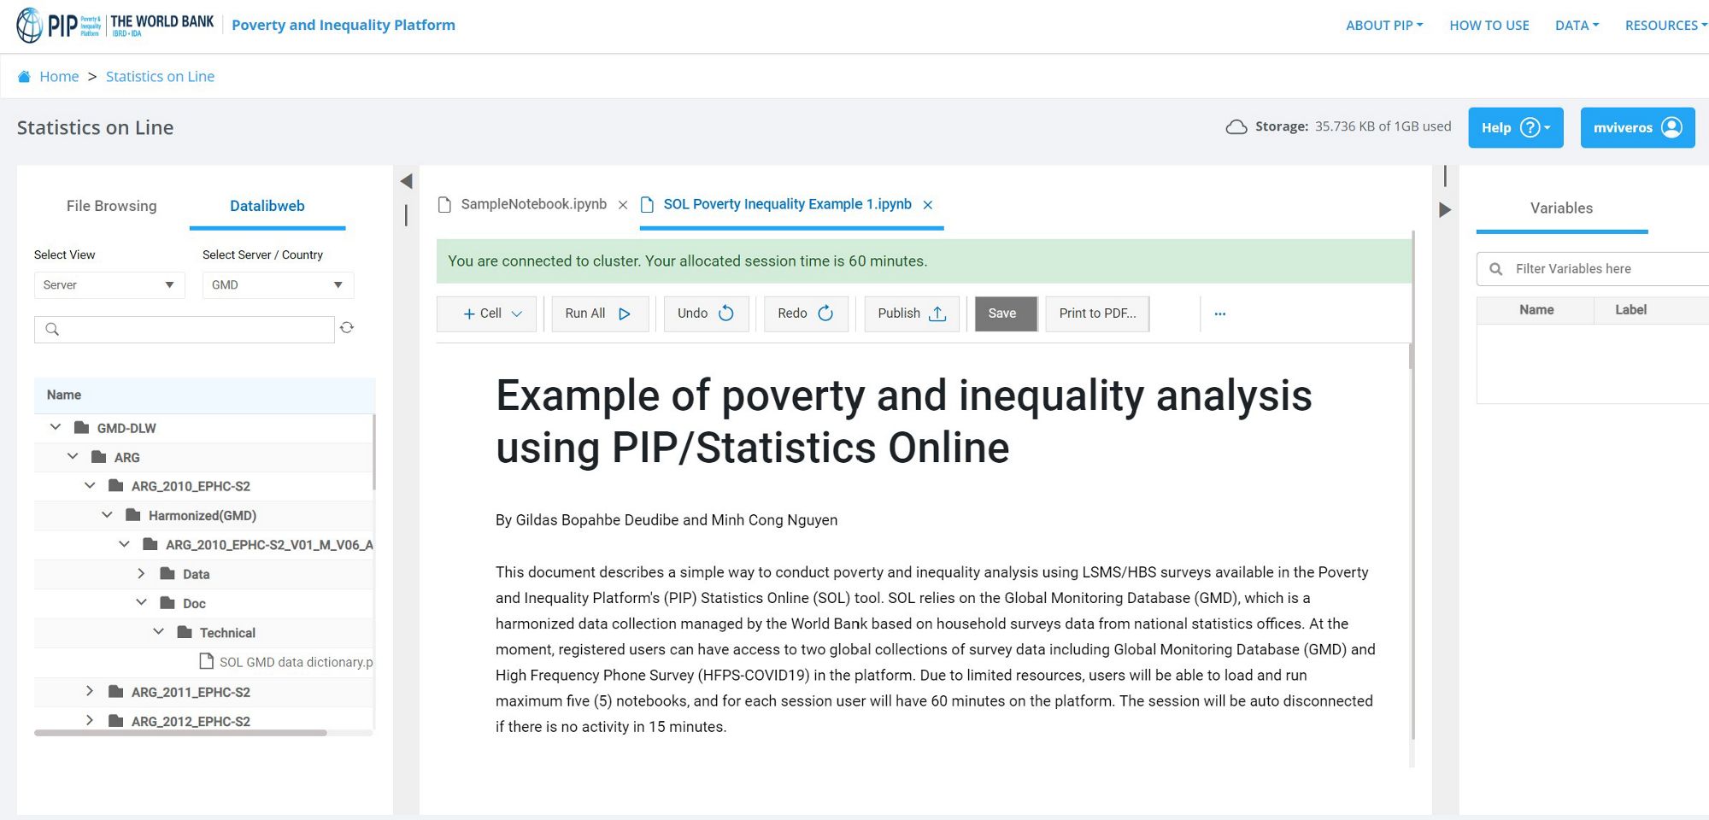The height and width of the screenshot is (820, 1709).
Task: Open the Add Cell dropdown
Action: click(x=485, y=313)
